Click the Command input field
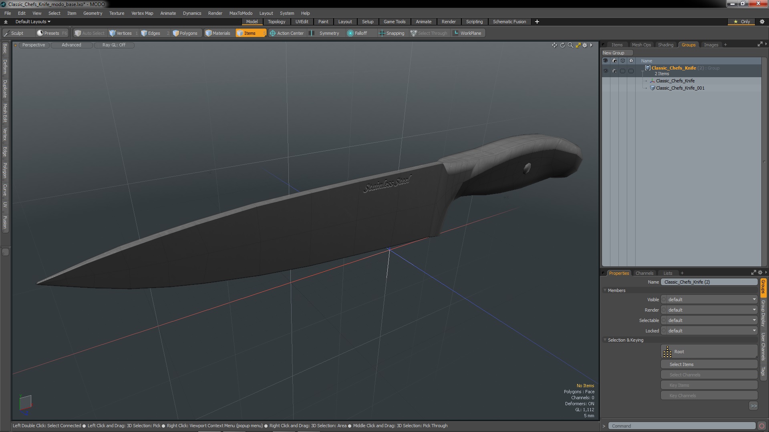The height and width of the screenshot is (432, 769). (x=682, y=426)
